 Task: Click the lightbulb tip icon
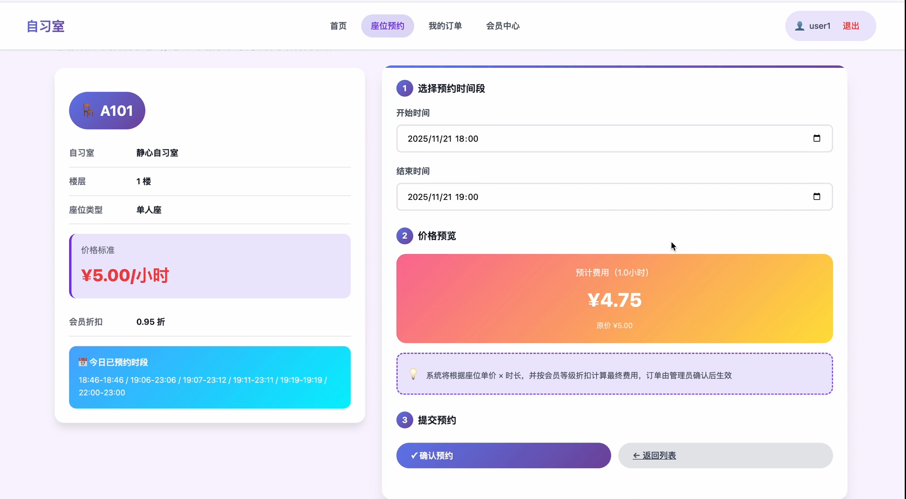click(x=413, y=374)
